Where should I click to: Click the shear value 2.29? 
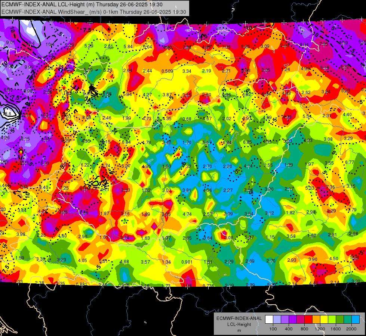pyautogui.click(x=229, y=262)
